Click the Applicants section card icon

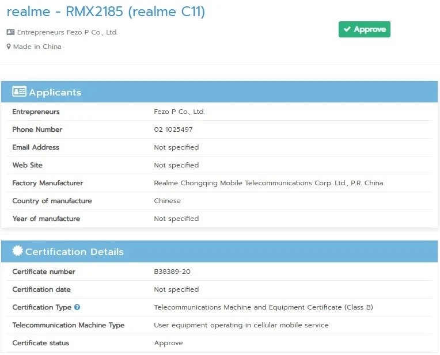tap(19, 91)
